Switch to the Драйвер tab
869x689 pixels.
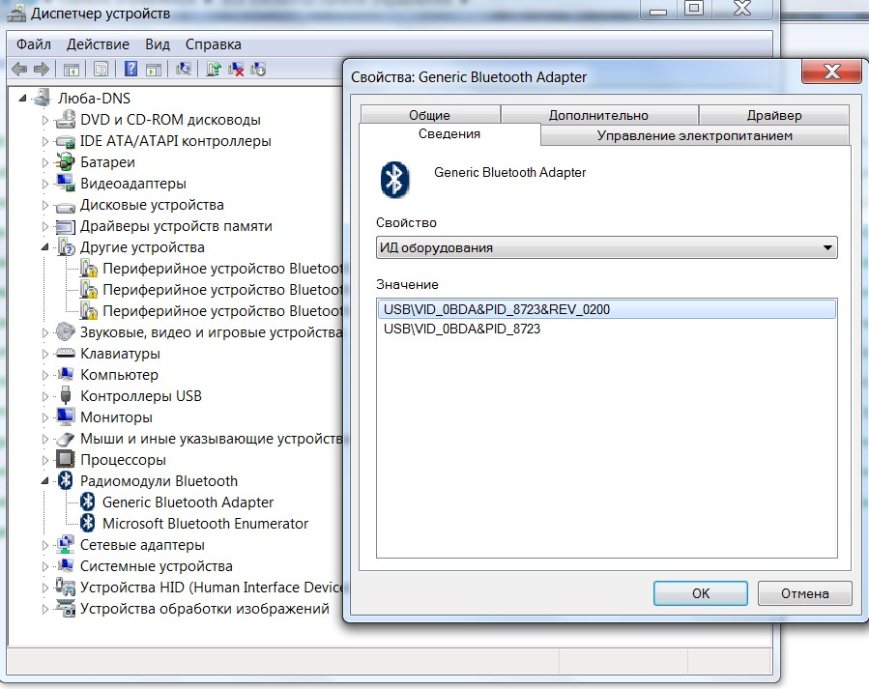click(x=774, y=115)
